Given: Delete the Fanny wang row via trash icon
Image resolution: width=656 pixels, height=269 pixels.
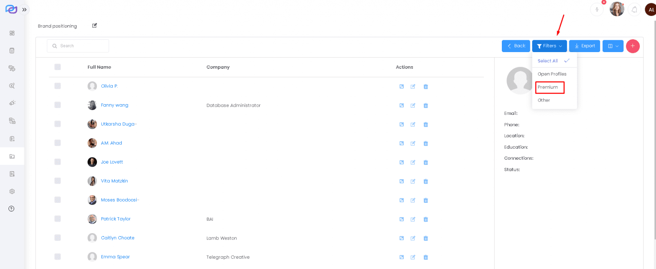Looking at the screenshot, I should click(x=425, y=105).
